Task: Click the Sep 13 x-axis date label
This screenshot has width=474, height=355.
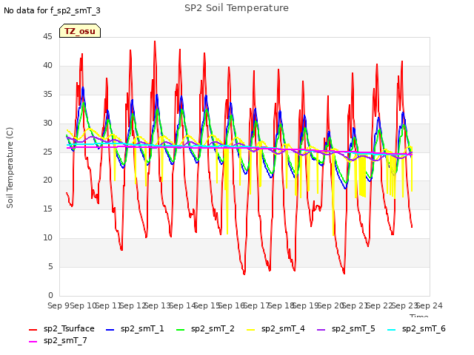Action: pyautogui.click(x=158, y=305)
